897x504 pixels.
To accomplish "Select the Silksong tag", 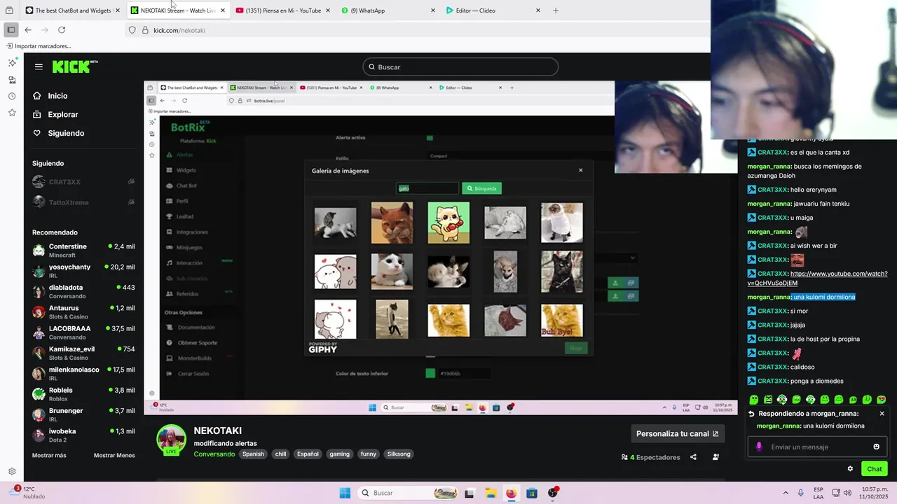I will tap(399, 454).
